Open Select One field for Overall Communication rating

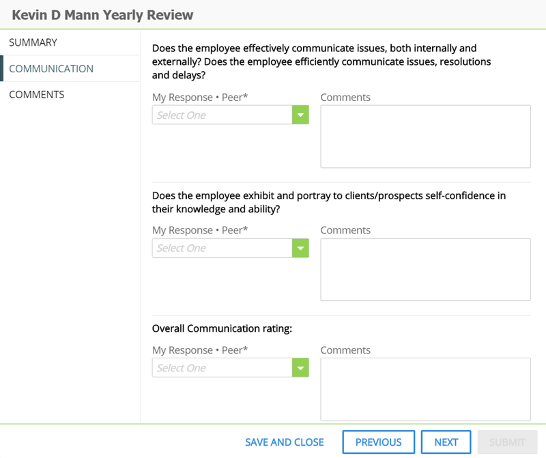coord(222,368)
